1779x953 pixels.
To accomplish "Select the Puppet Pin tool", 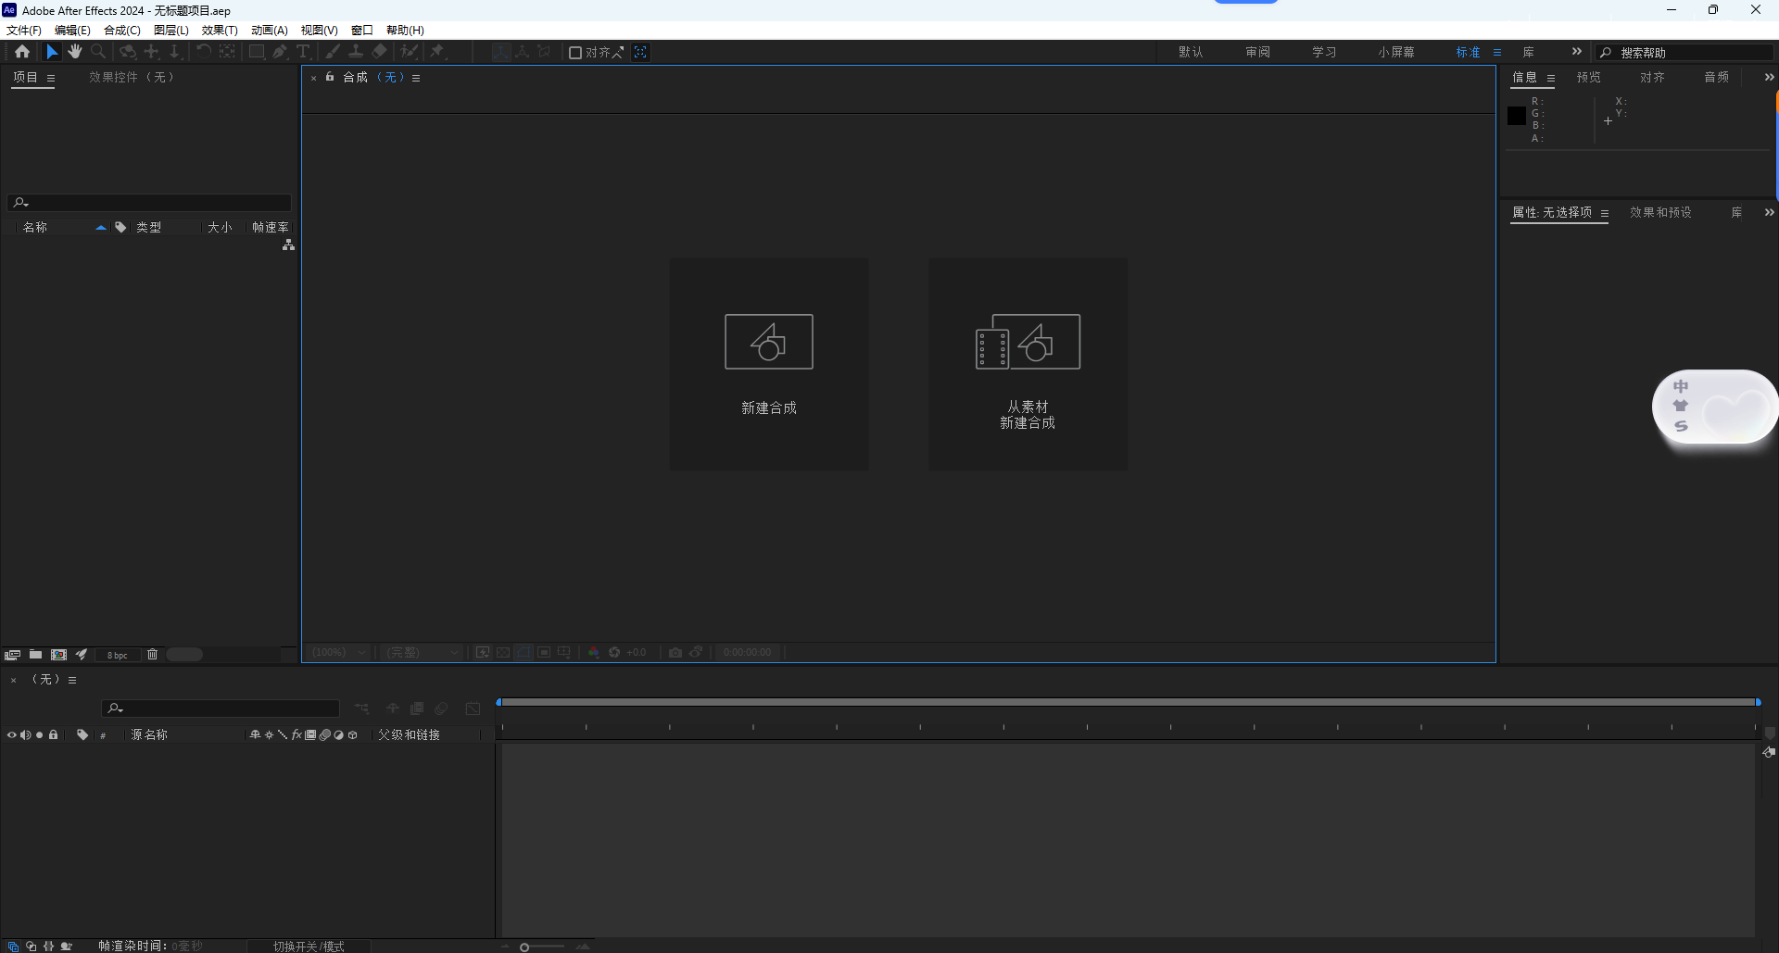I will [437, 52].
